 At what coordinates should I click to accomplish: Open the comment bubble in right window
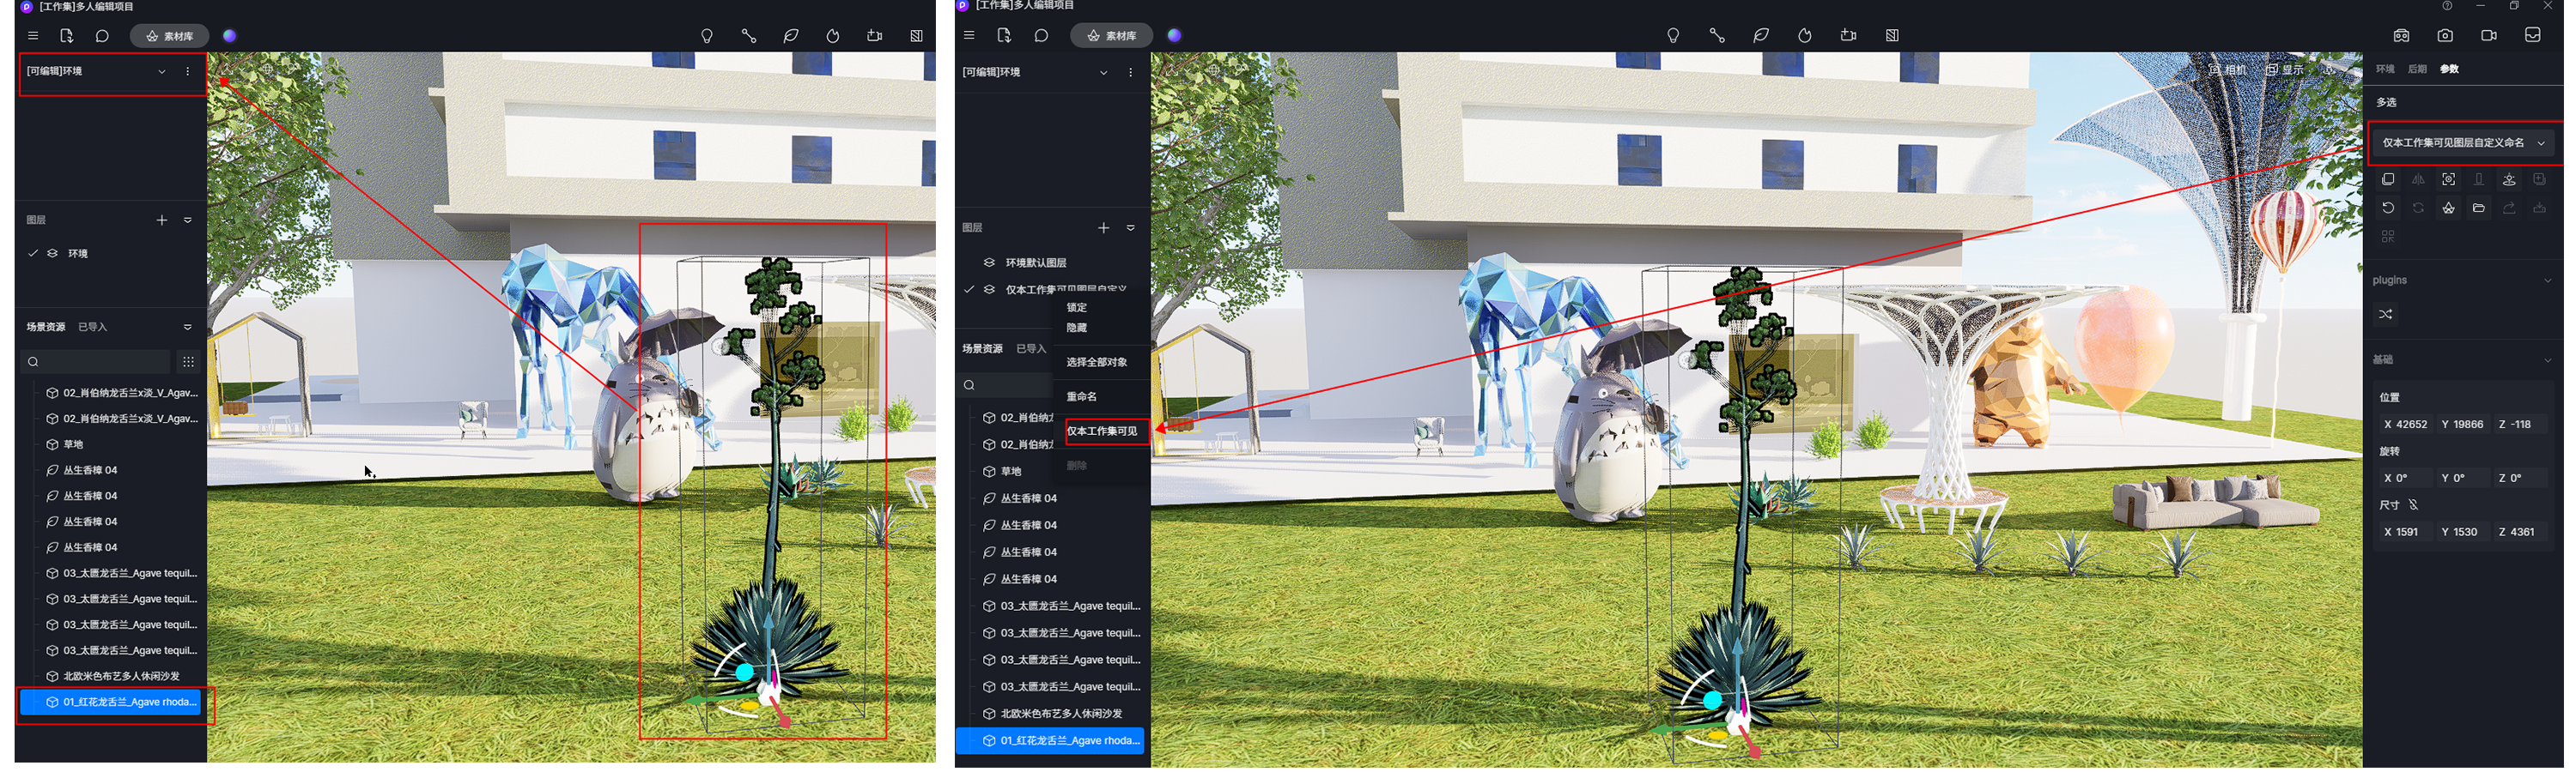coord(1041,35)
